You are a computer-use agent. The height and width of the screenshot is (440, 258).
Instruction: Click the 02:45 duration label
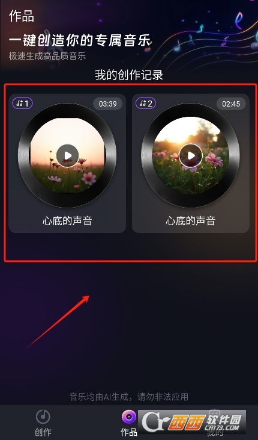pyautogui.click(x=231, y=104)
